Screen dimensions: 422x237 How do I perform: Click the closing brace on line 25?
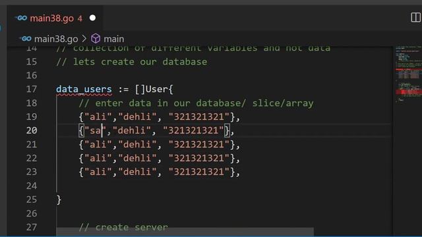click(59, 199)
